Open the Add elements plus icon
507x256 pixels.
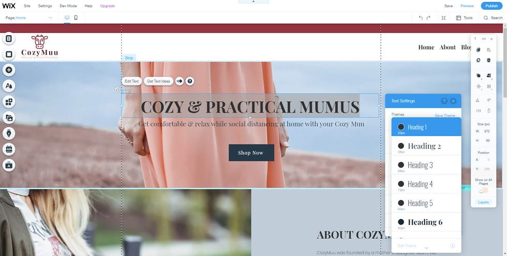pyautogui.click(x=9, y=70)
